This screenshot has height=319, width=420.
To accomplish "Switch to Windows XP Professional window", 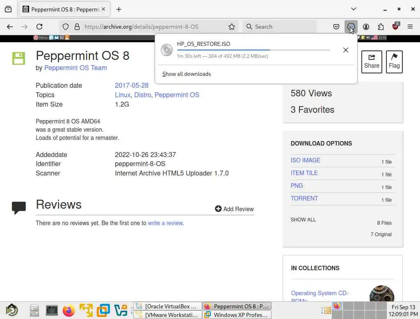I will (237, 315).
